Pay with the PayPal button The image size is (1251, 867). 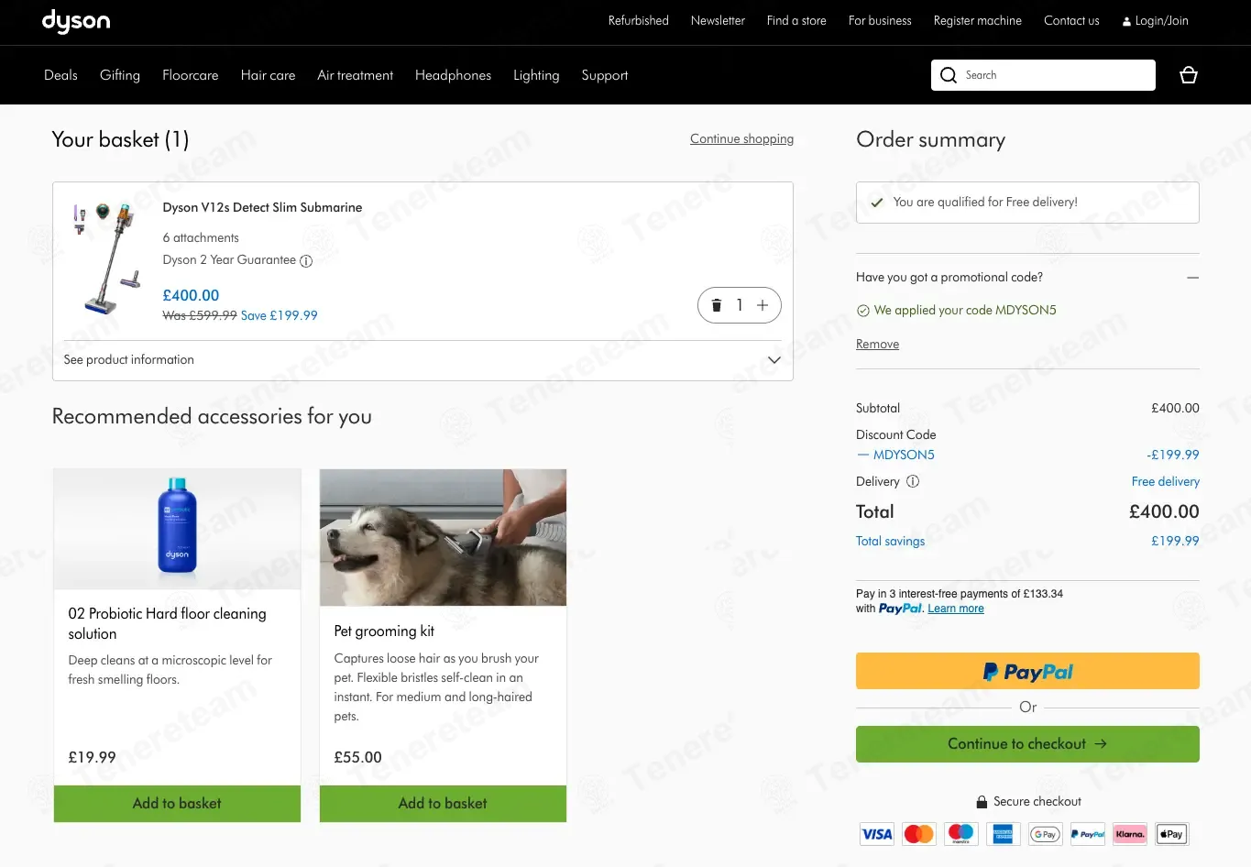[x=1026, y=671]
